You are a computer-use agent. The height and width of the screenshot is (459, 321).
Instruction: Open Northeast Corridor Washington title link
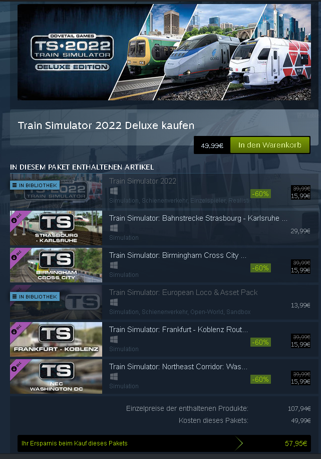(178, 367)
